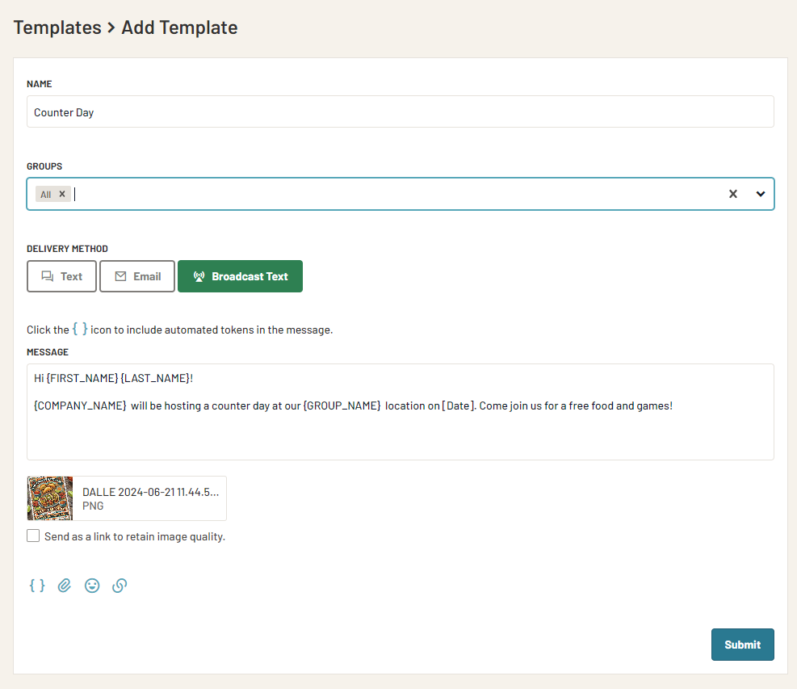This screenshot has width=797, height=689.
Task: Open the automated tokens picker
Action: point(37,585)
